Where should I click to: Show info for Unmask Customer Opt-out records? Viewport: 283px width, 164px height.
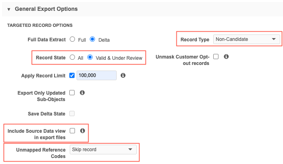pos(226,57)
